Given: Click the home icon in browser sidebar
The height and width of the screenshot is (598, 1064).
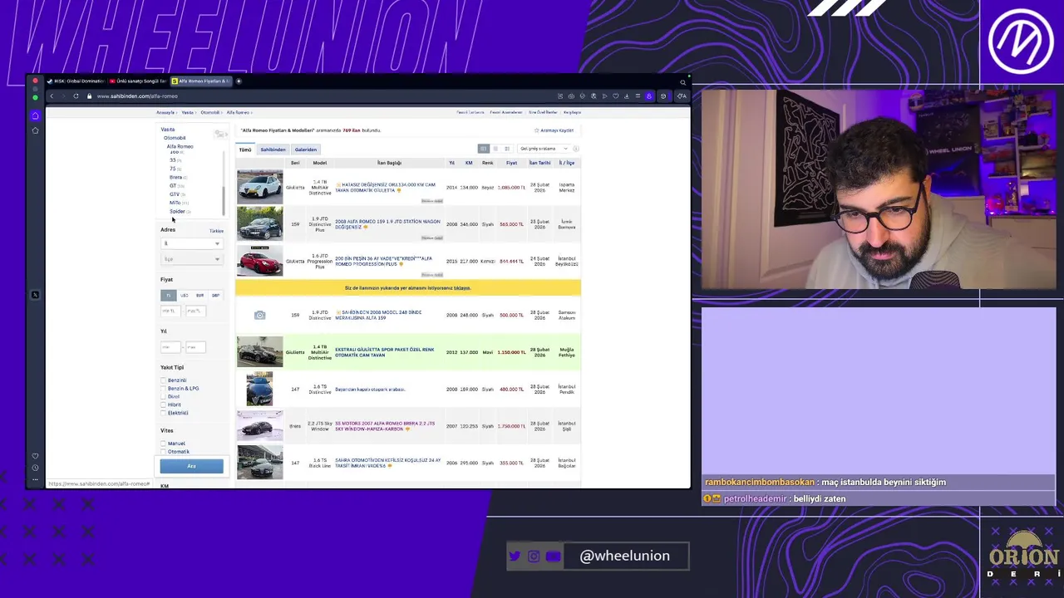Looking at the screenshot, I should click(x=35, y=115).
